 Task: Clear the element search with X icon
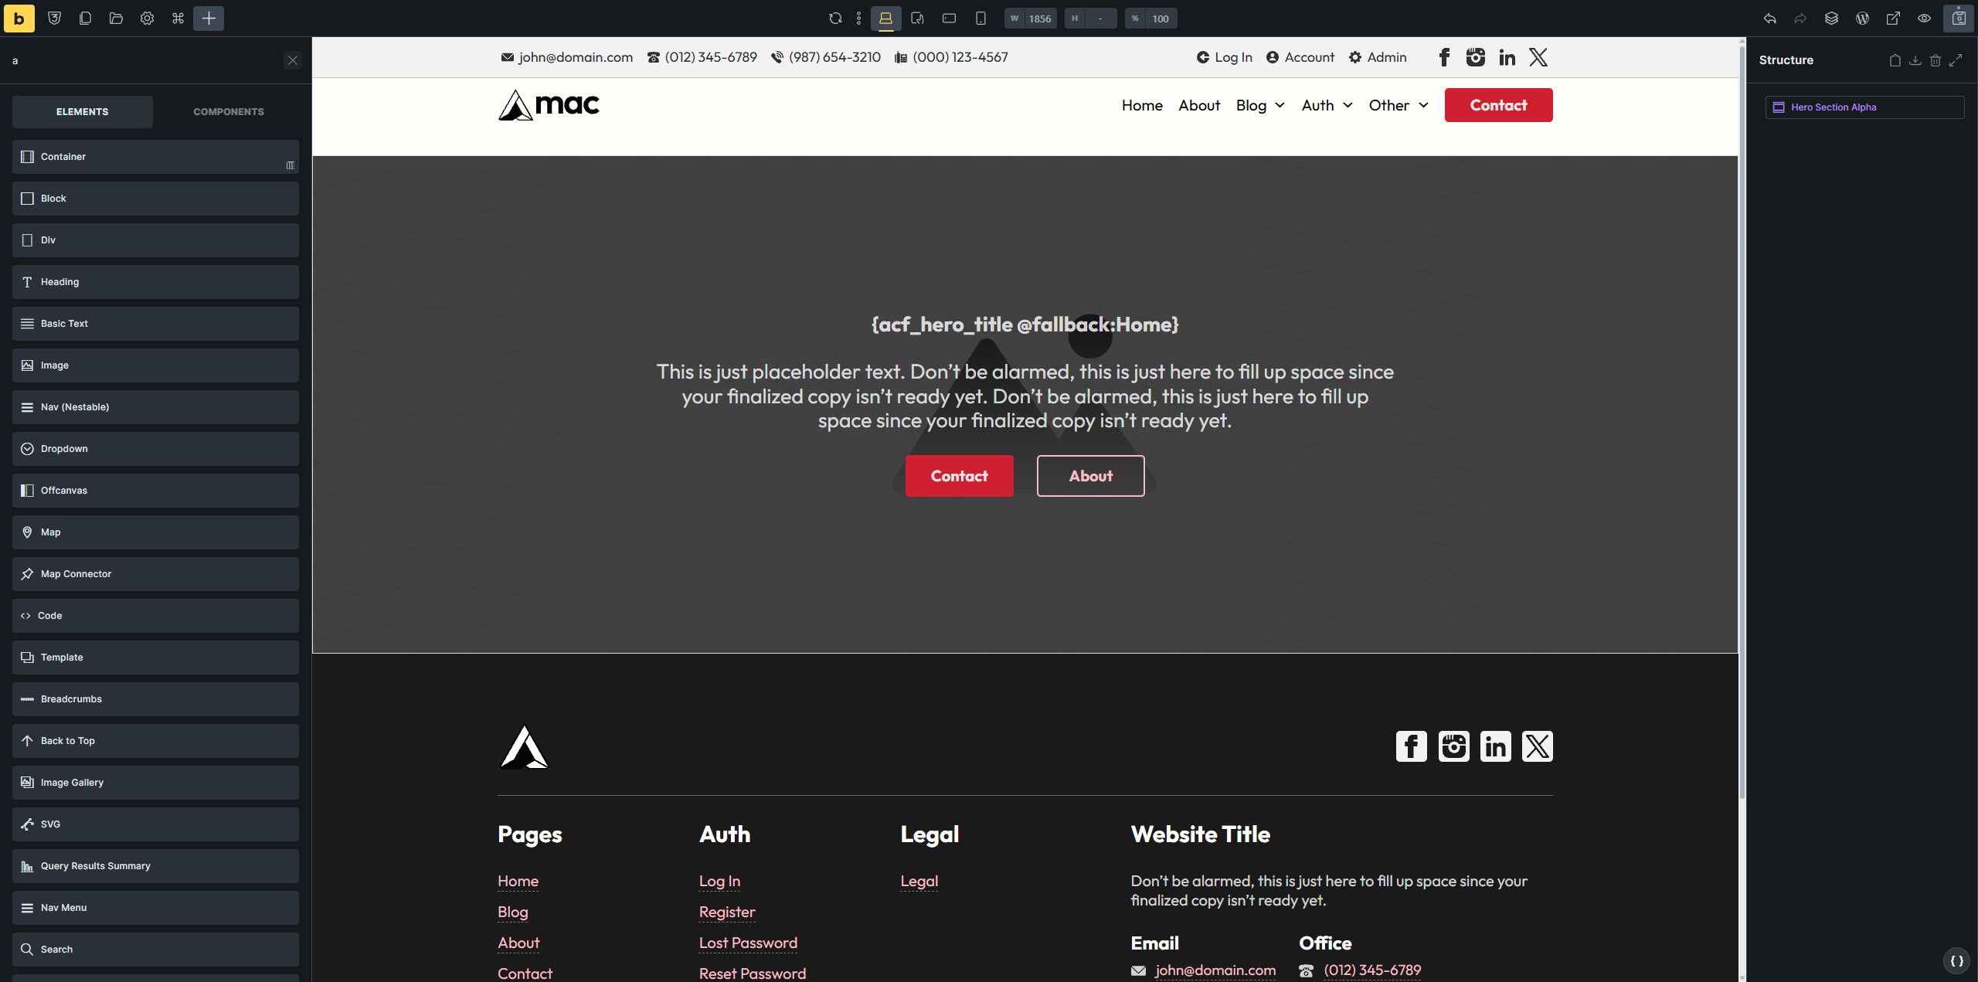pos(292,60)
